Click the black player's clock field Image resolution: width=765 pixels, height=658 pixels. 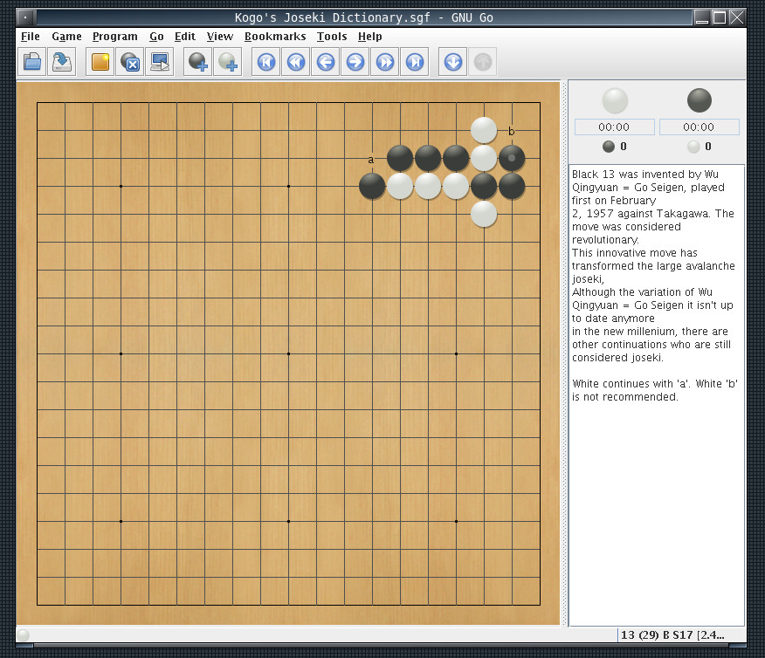[700, 127]
